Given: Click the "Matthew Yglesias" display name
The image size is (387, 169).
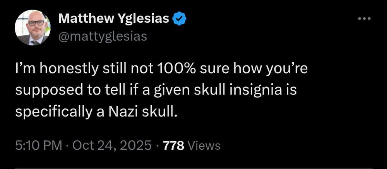Looking at the screenshot, I should tap(114, 18).
